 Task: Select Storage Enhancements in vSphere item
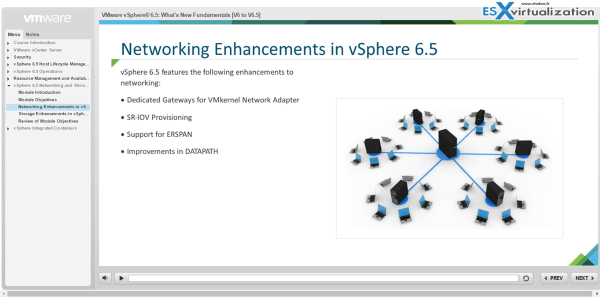(x=53, y=114)
